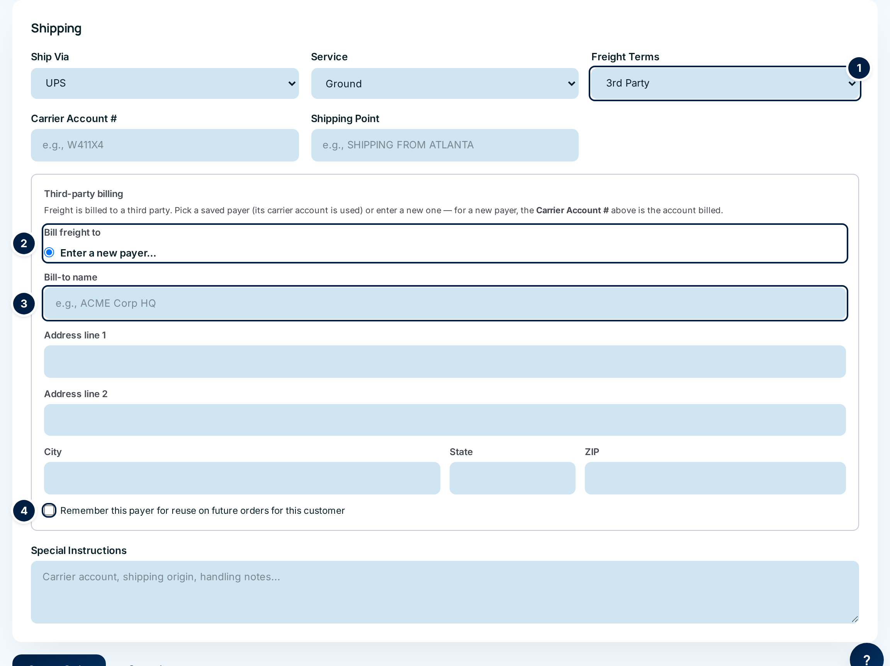Click the Carrier Account # field
The height and width of the screenshot is (666, 890).
pyautogui.click(x=165, y=145)
